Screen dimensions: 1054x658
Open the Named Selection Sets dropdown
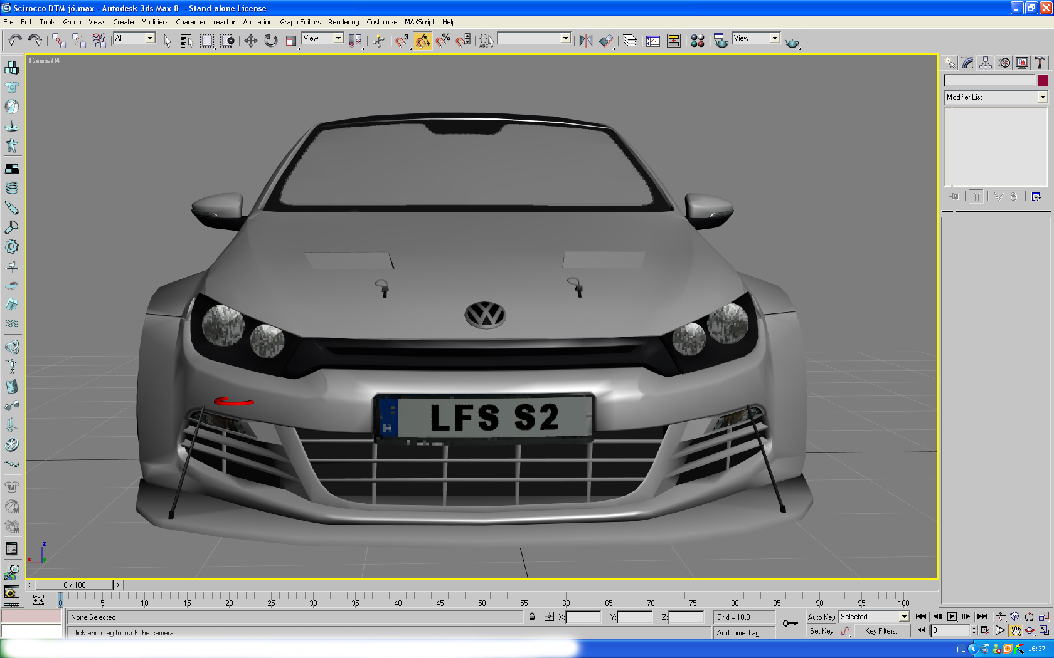[534, 38]
